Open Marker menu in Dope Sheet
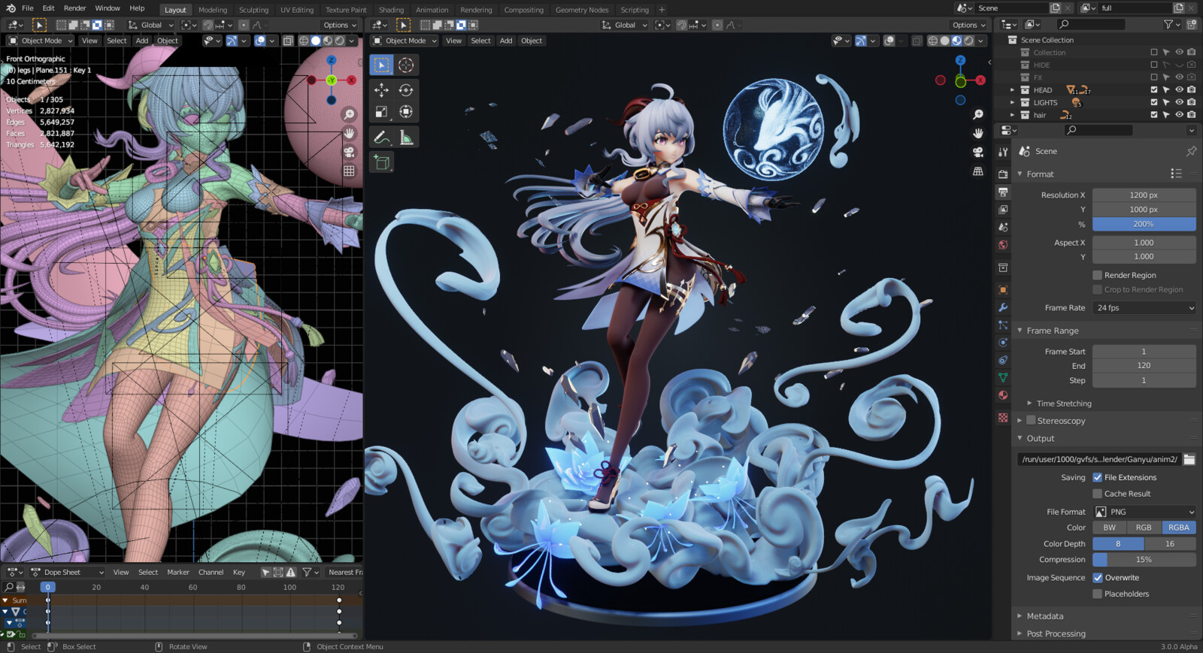 pyautogui.click(x=178, y=572)
